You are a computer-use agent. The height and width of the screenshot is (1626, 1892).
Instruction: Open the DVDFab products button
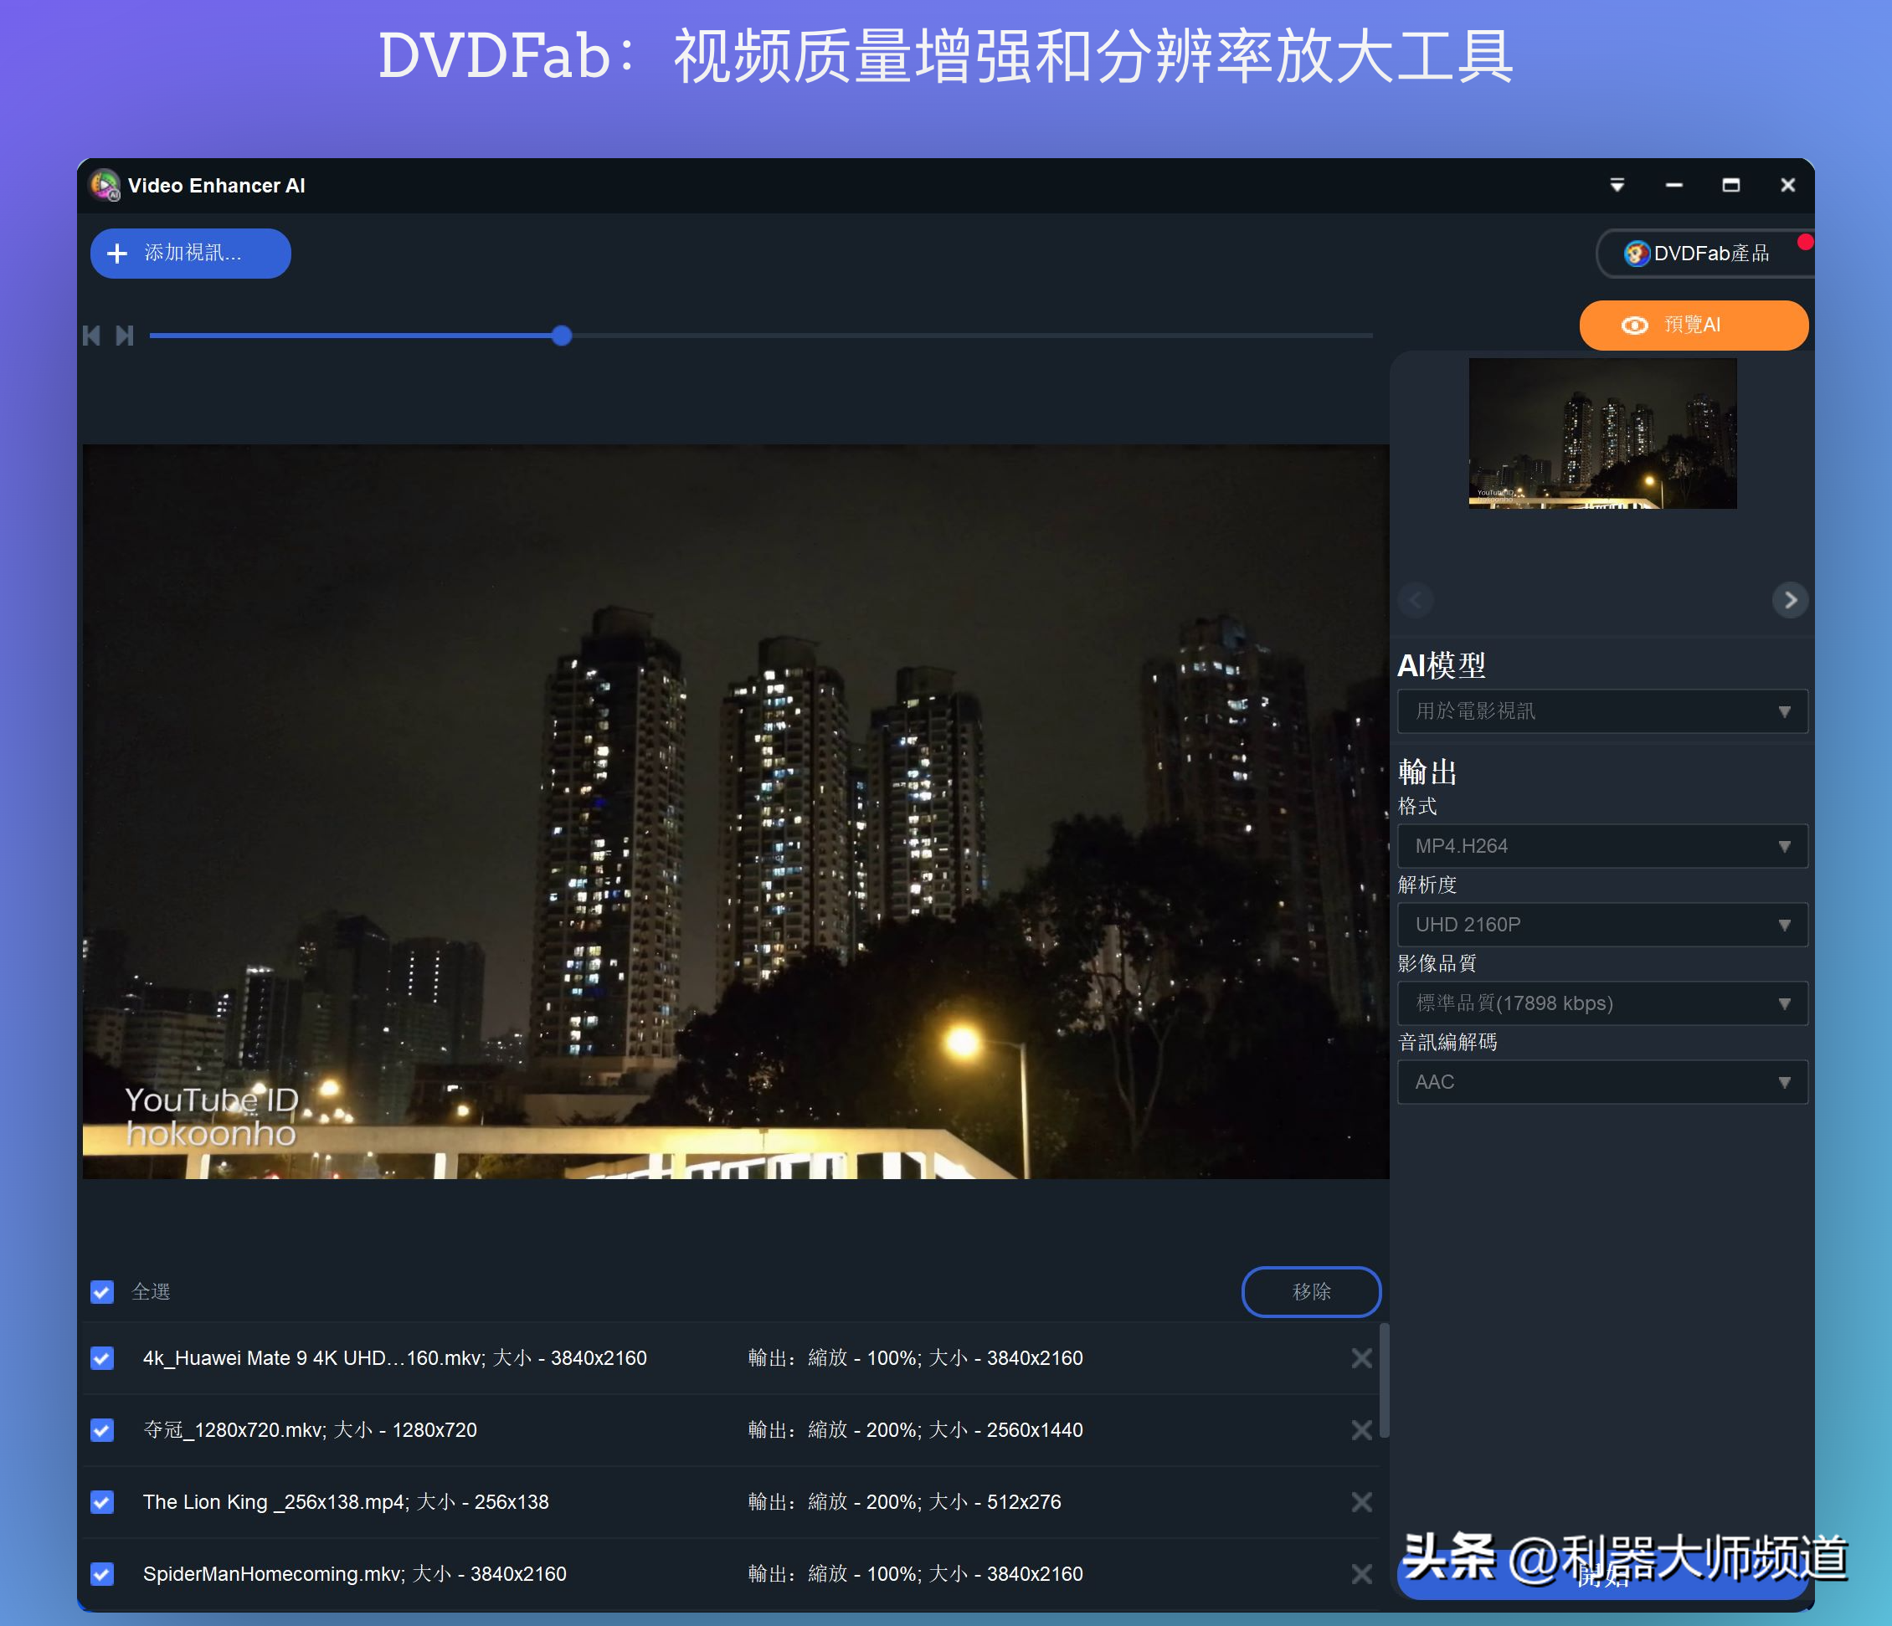coord(1704,254)
